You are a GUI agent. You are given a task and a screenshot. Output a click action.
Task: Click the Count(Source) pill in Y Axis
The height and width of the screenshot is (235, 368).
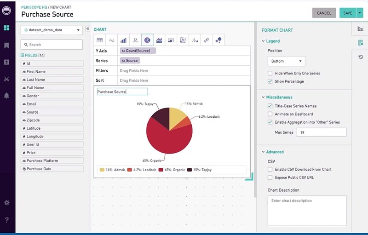point(138,51)
